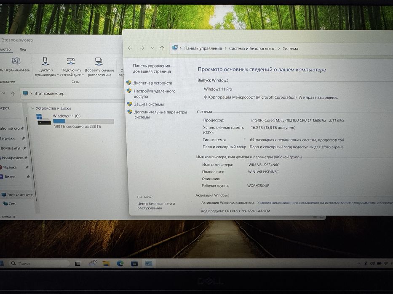
Task: Select the Панель управления breadcrumb
Action: coord(203,48)
